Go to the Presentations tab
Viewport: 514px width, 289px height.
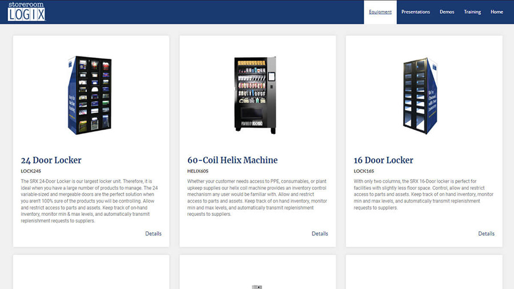pyautogui.click(x=416, y=12)
